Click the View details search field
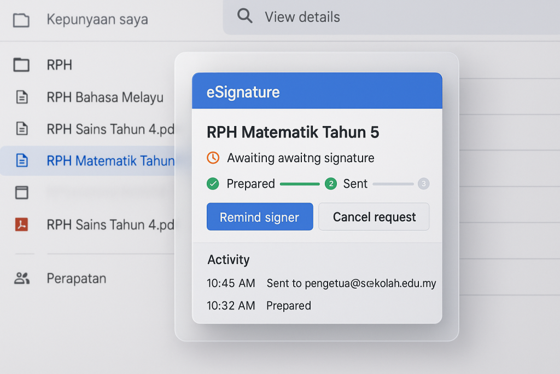 pyautogui.click(x=392, y=17)
